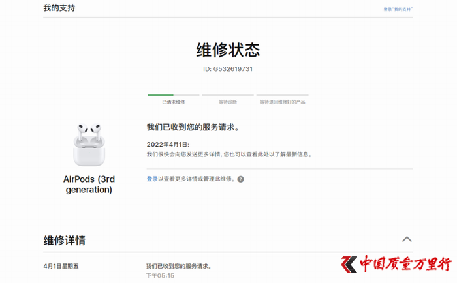Click the 维修详情 entry 我们已收到您的服务请求
Image resolution: width=457 pixels, height=283 pixels.
pyautogui.click(x=179, y=266)
